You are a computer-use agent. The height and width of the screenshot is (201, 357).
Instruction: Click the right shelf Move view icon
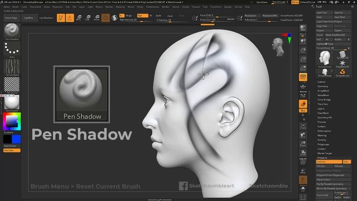point(303,135)
